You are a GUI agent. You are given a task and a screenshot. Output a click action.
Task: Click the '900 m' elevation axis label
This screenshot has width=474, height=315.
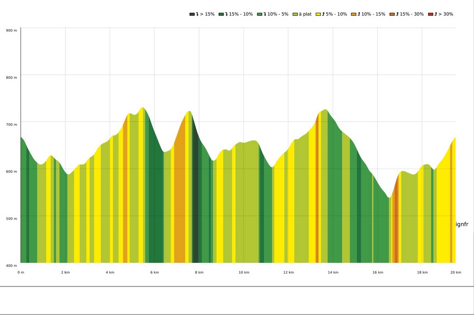coord(12,30)
